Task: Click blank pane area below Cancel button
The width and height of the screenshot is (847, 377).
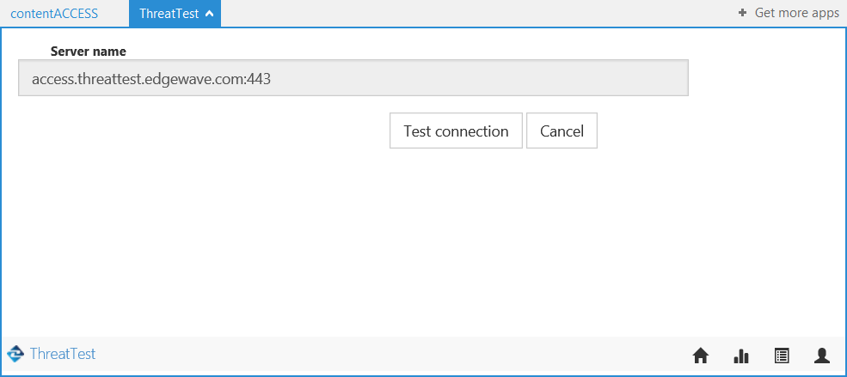Action: 562,232
